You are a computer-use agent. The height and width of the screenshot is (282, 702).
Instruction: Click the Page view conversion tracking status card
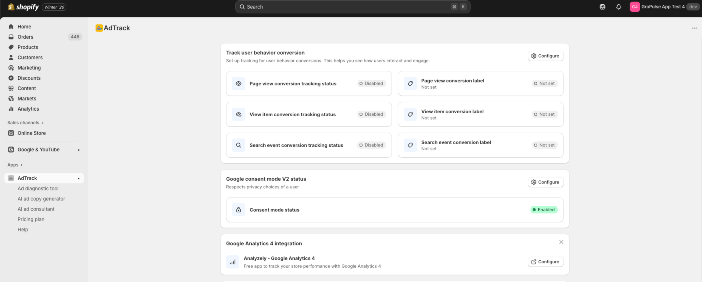point(308,84)
